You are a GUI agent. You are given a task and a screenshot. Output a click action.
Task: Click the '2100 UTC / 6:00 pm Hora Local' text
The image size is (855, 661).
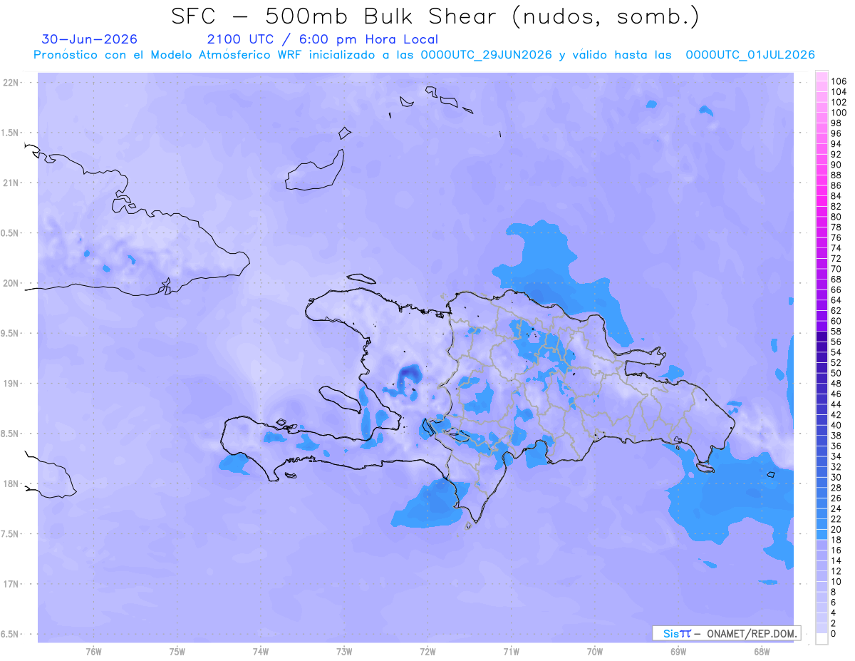(323, 39)
